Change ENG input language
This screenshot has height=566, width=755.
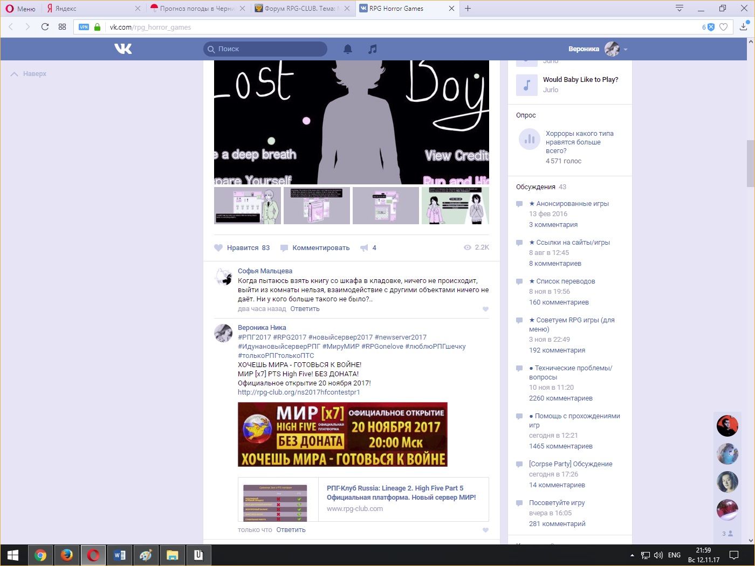pyautogui.click(x=674, y=555)
